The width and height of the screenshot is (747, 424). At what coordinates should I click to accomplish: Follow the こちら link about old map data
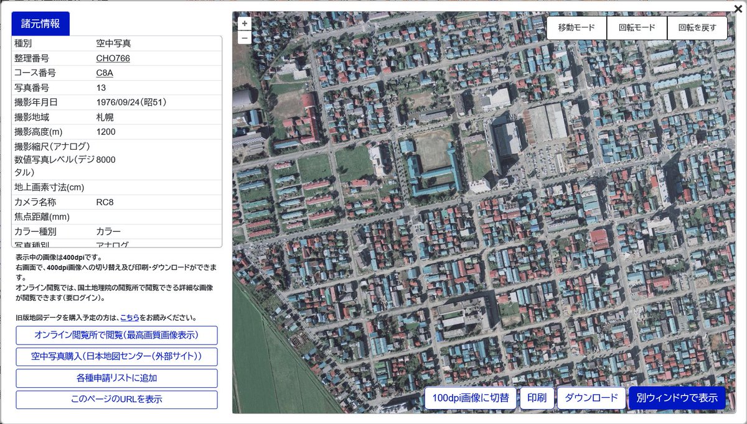click(x=129, y=317)
